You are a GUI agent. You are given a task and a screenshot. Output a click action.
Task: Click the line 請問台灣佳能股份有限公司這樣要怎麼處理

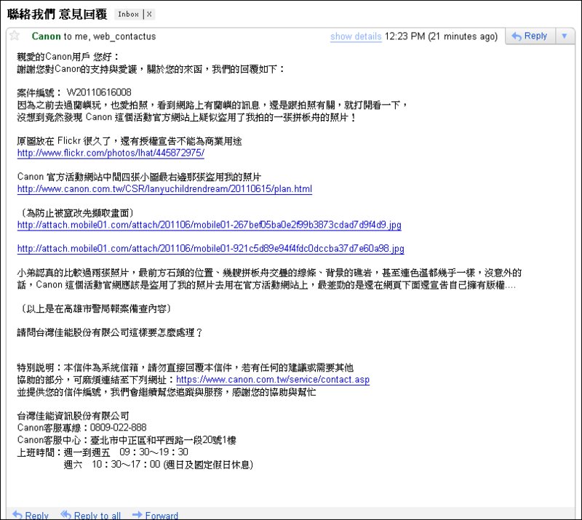coord(110,332)
